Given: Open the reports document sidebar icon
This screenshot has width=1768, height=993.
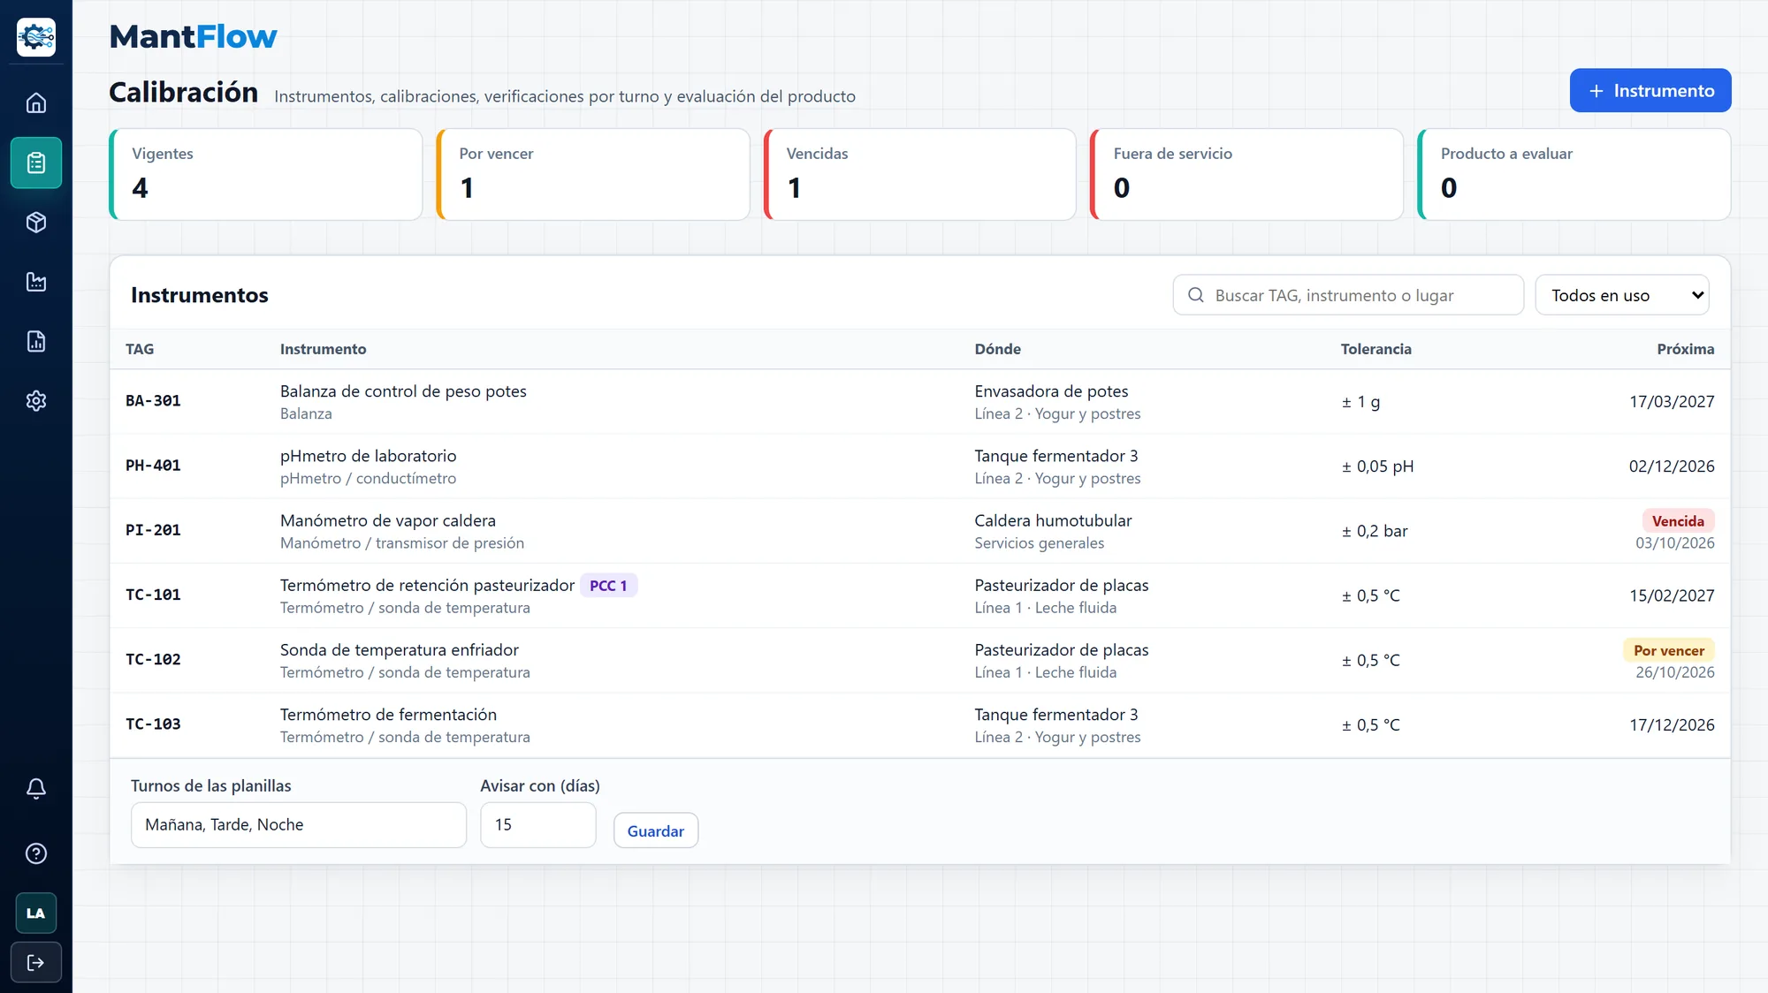Looking at the screenshot, I should coord(36,341).
